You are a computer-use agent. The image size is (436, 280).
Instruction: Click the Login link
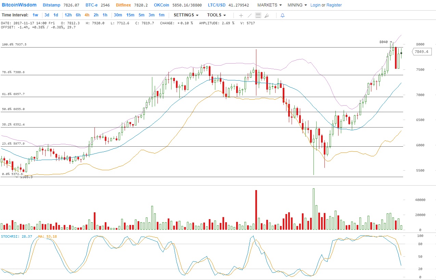(x=315, y=5)
